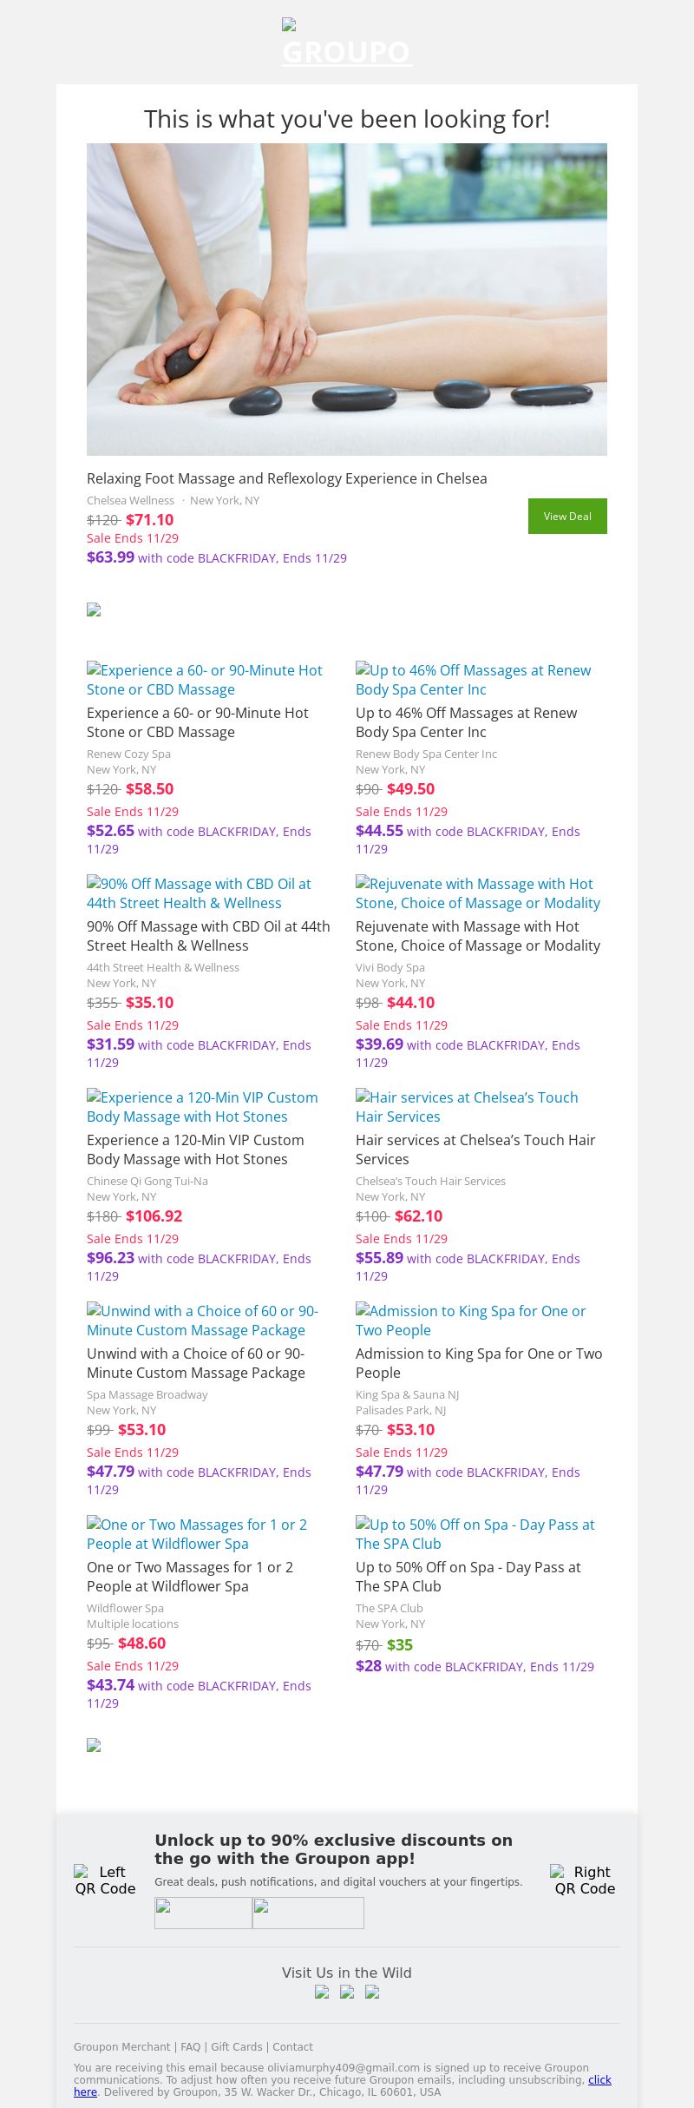694x2108 pixels.
Task: Click the first social icon under Visit Us in the Wild
Action: pyautogui.click(x=322, y=1993)
